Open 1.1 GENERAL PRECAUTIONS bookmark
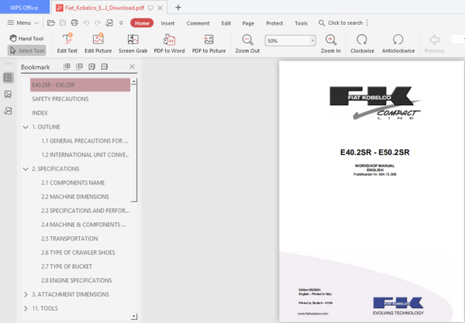 click(84, 141)
